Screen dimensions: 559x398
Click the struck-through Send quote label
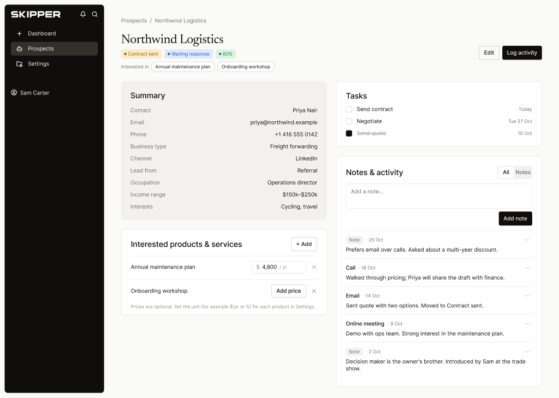tap(371, 133)
